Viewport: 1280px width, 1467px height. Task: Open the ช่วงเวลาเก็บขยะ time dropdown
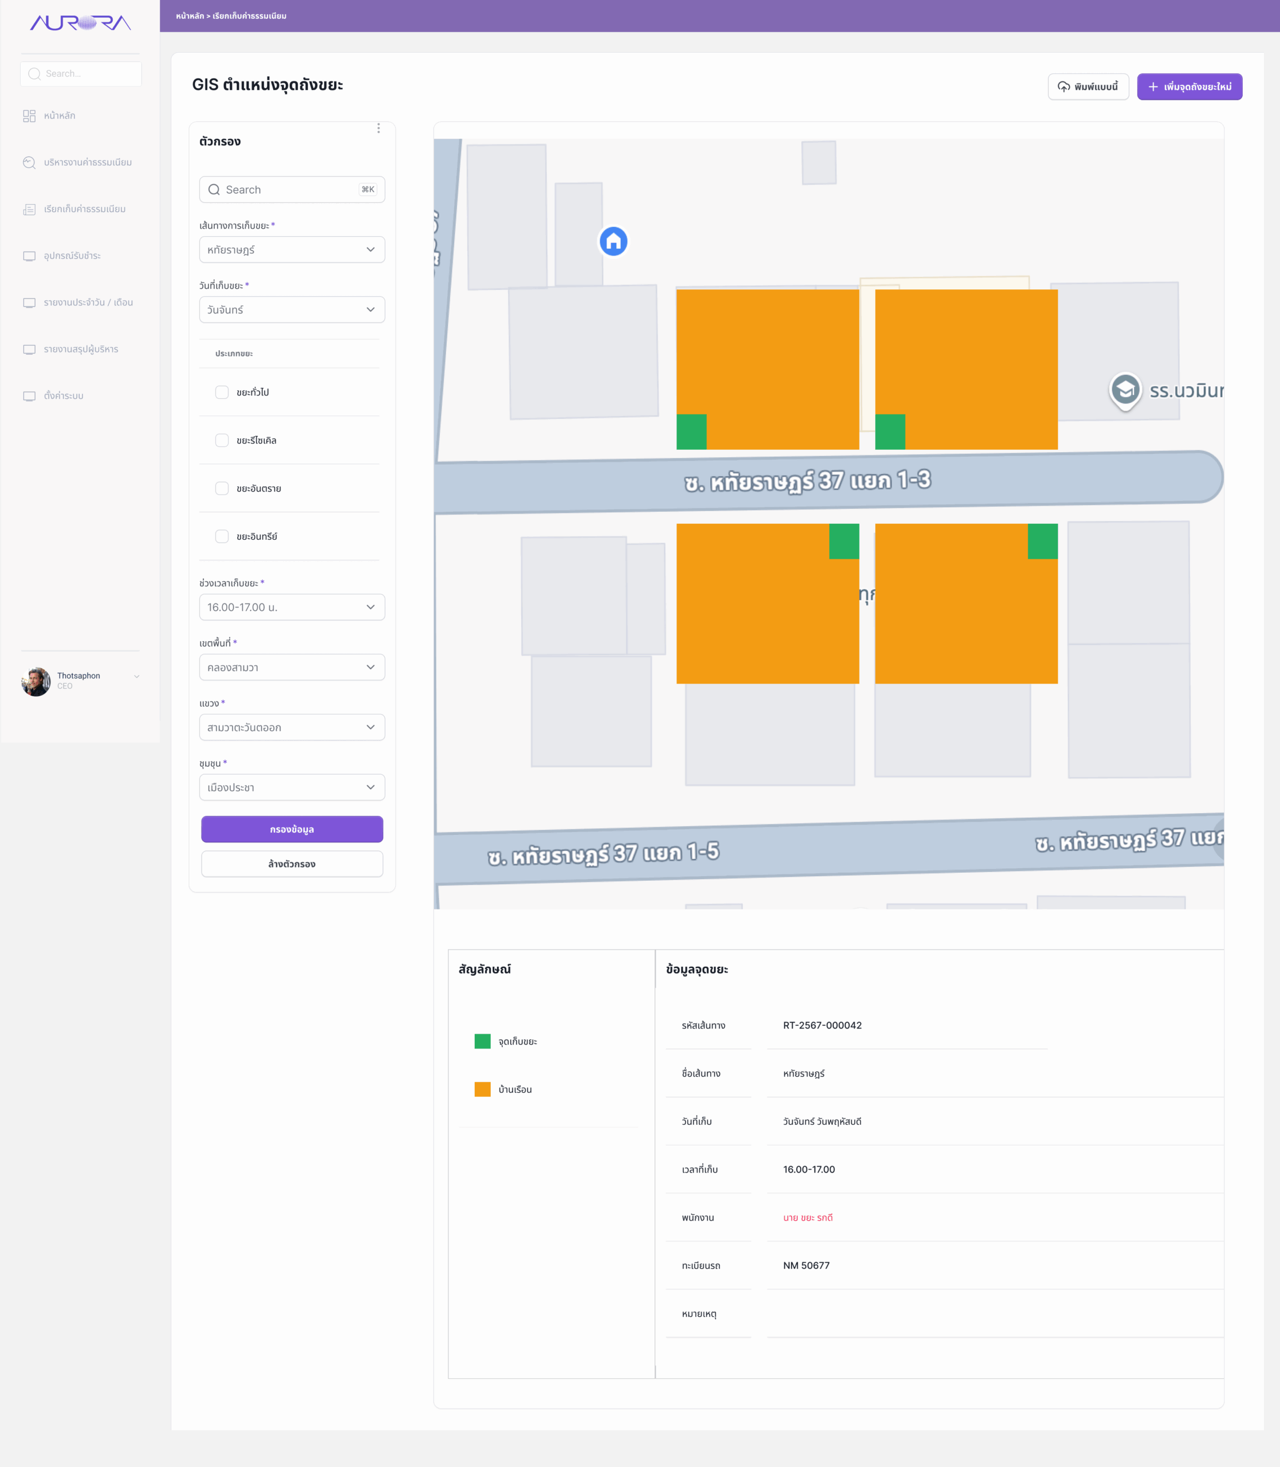(x=292, y=607)
